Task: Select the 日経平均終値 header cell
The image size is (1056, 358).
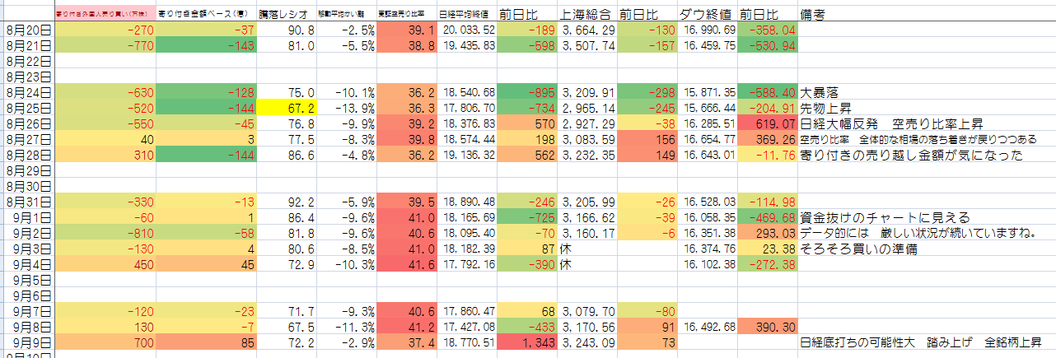Action: click(466, 15)
